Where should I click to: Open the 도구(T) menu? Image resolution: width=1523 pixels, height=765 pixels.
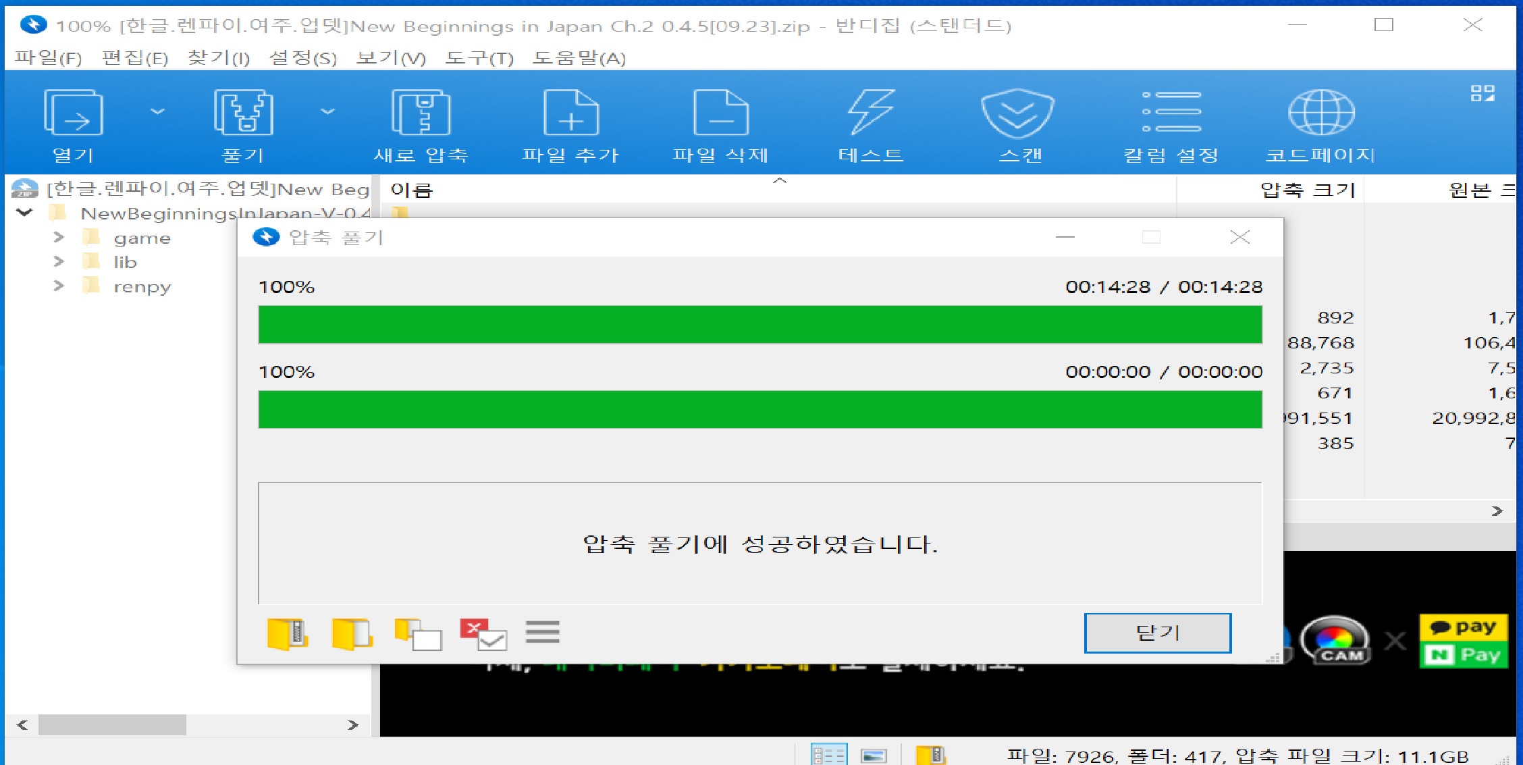479,58
